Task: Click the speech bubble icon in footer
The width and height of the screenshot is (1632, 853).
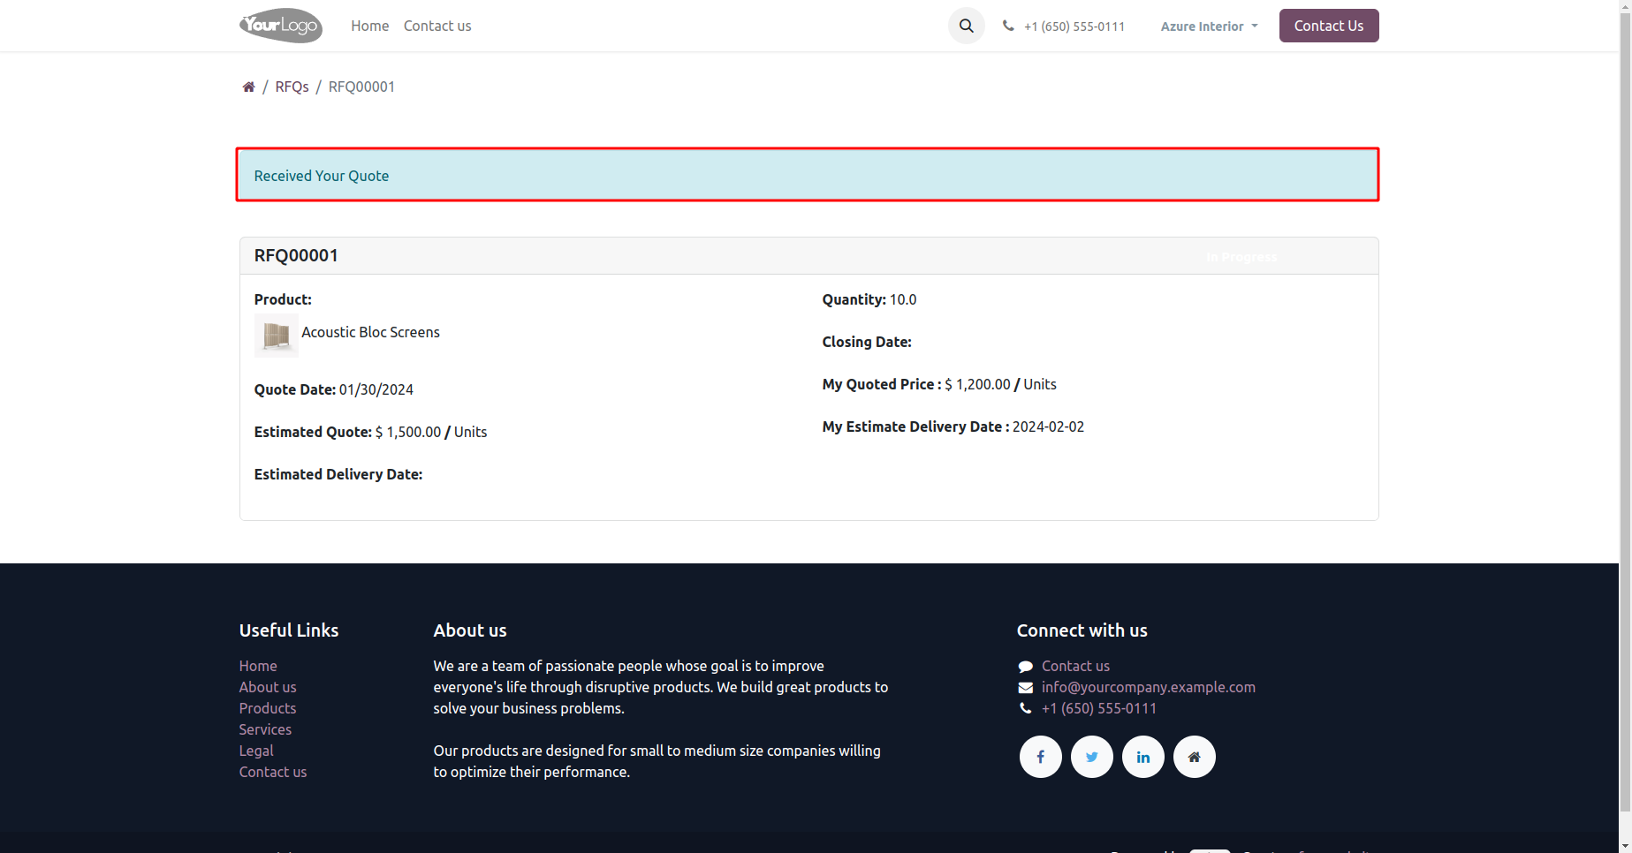Action: (x=1025, y=667)
